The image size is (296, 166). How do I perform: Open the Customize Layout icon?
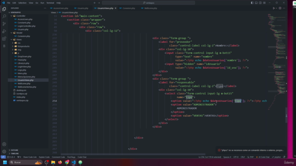point(264,3)
